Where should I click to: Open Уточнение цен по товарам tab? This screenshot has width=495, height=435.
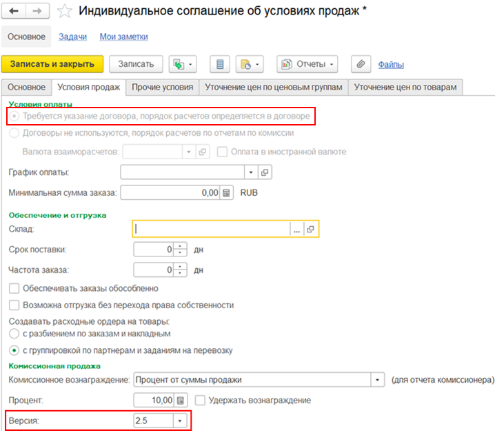tap(405, 88)
